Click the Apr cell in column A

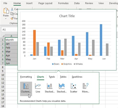[11, 55]
